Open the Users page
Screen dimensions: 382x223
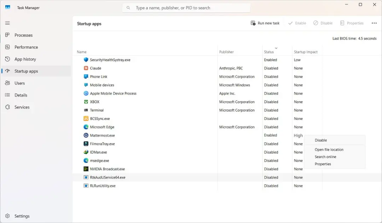(x=36, y=83)
